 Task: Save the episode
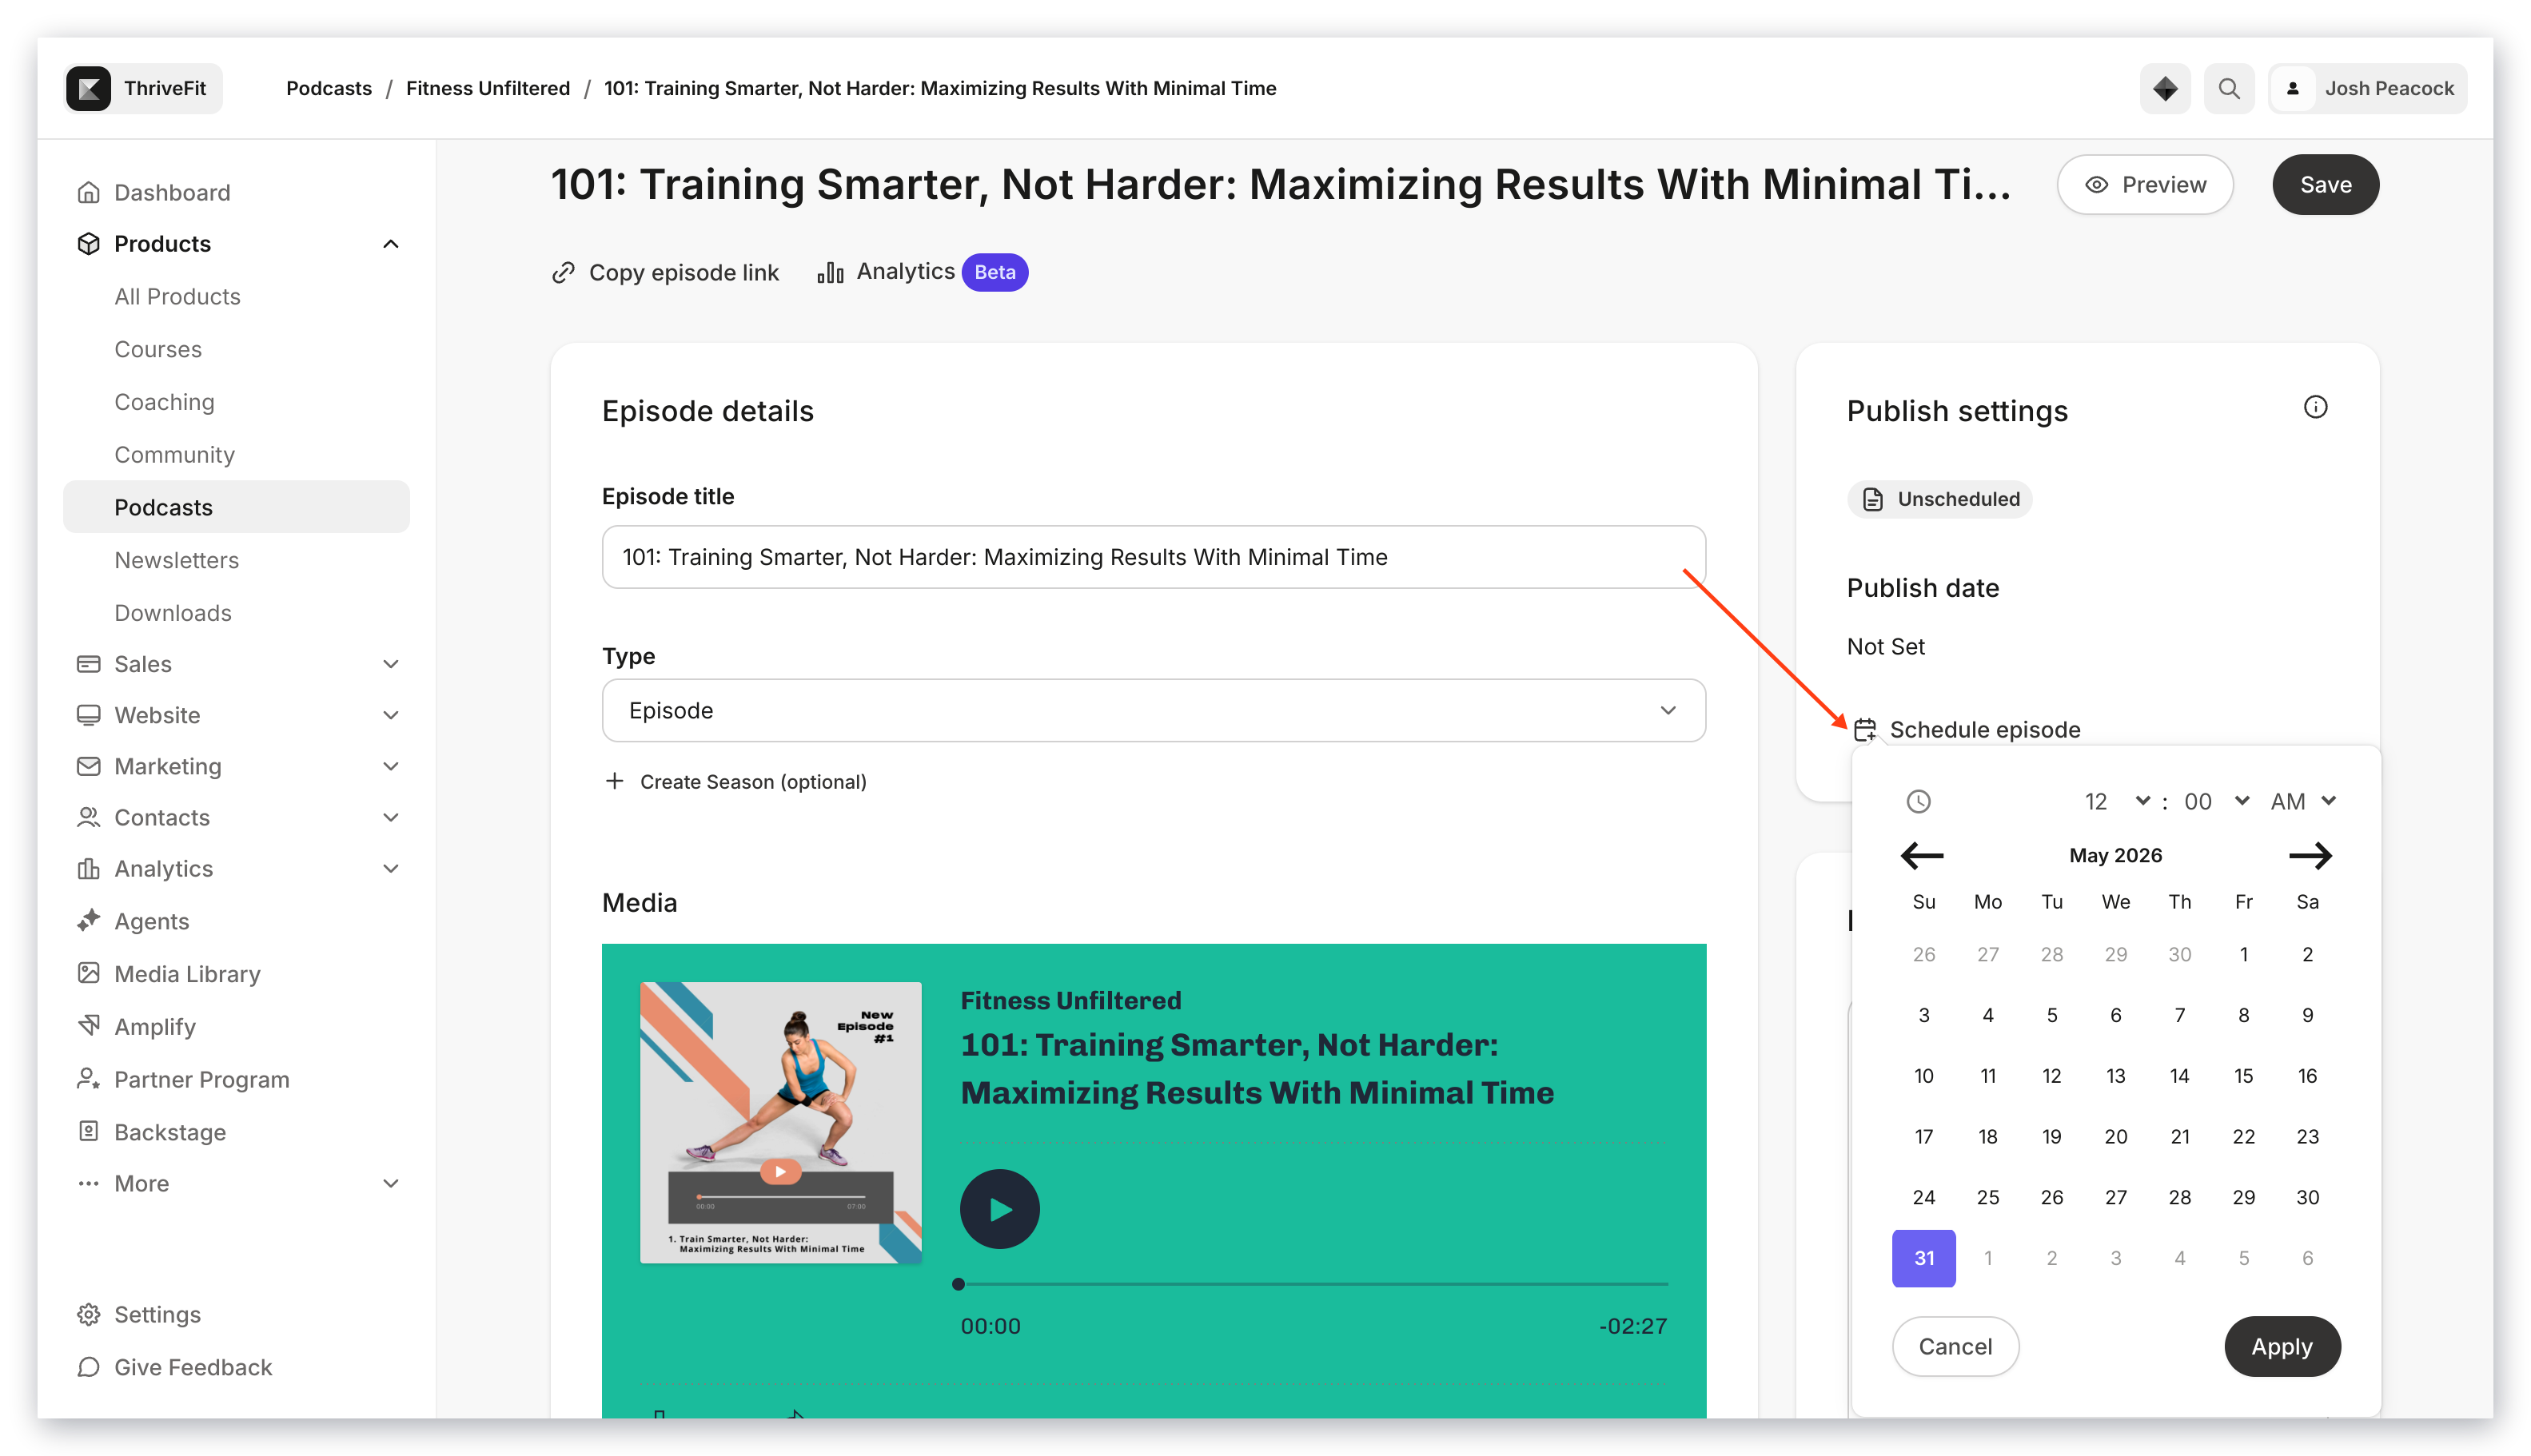click(x=2324, y=185)
